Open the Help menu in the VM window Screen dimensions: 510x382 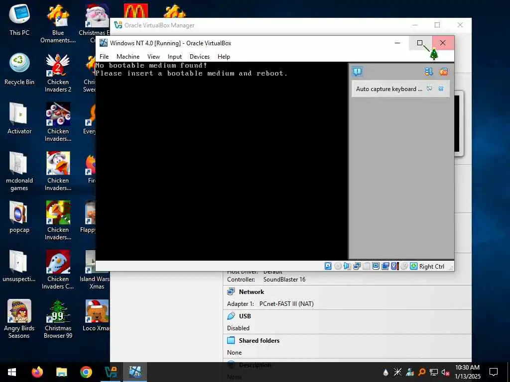(x=224, y=57)
